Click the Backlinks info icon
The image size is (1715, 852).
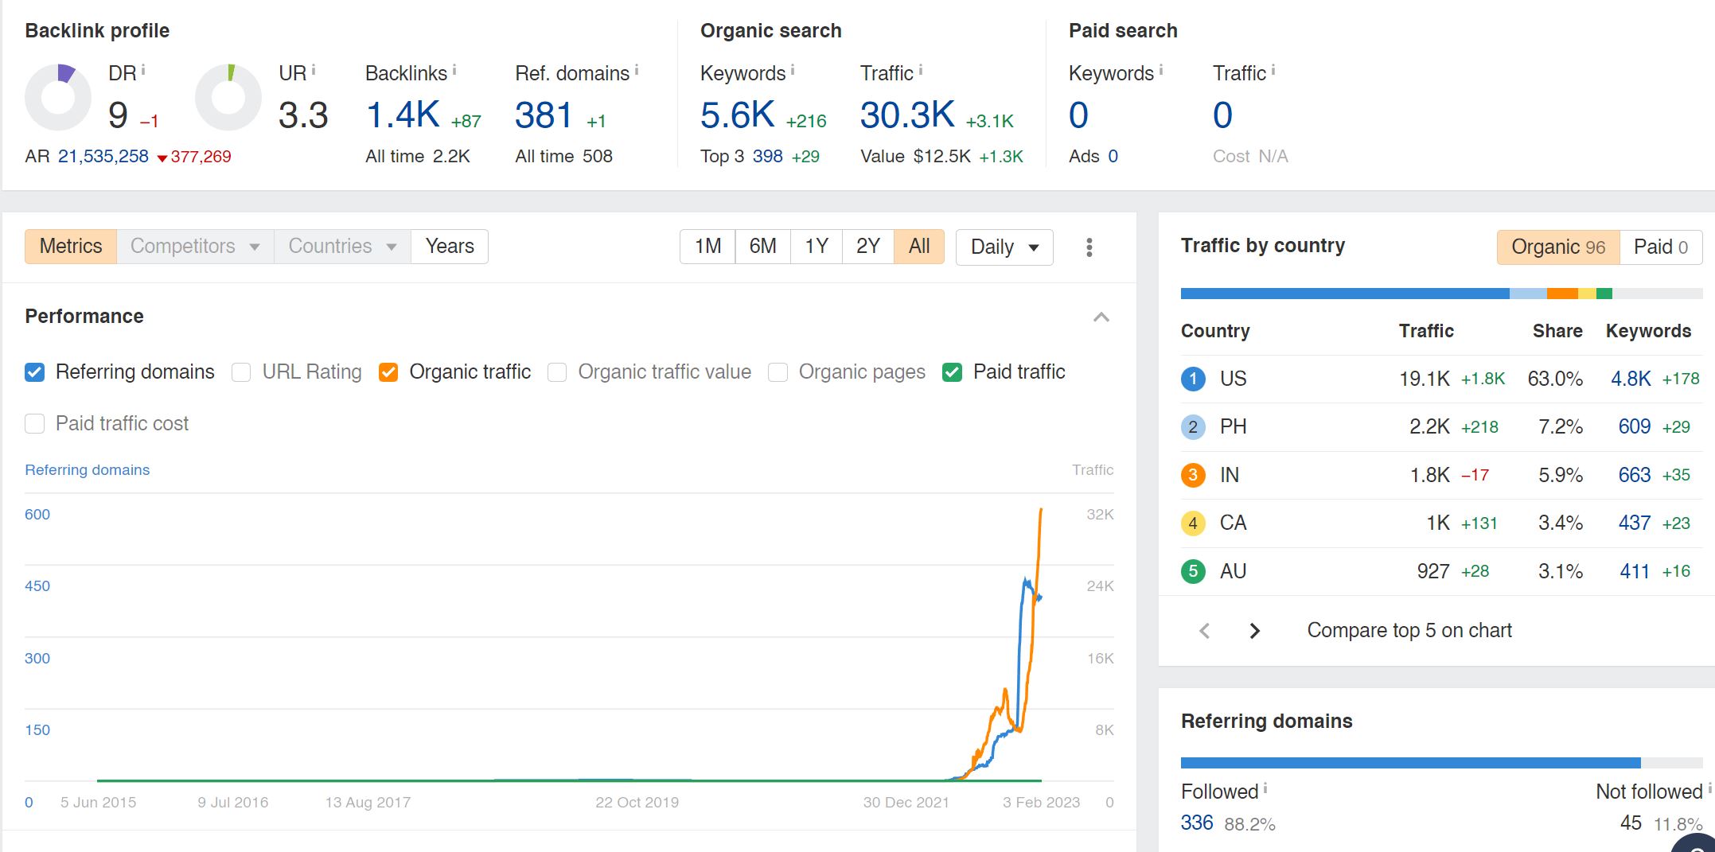tap(454, 71)
